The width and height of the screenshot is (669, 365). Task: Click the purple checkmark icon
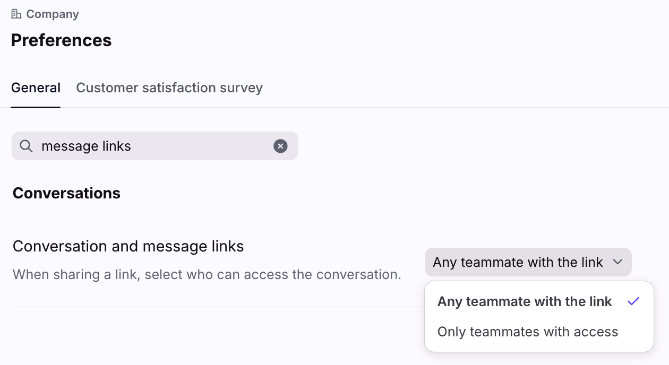point(633,302)
